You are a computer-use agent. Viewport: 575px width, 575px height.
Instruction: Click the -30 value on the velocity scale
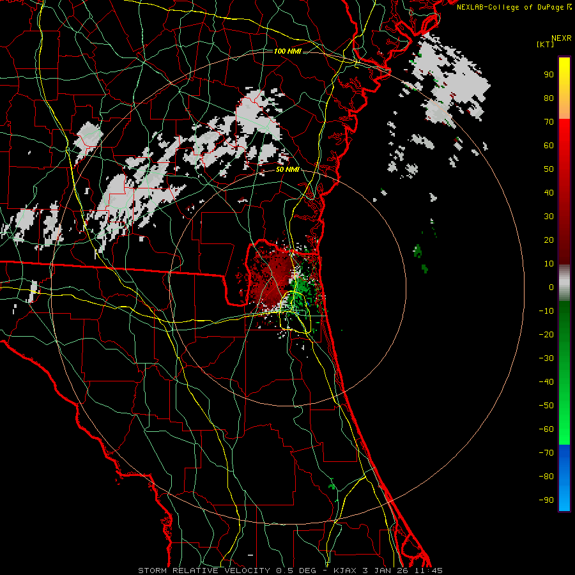[x=546, y=358]
